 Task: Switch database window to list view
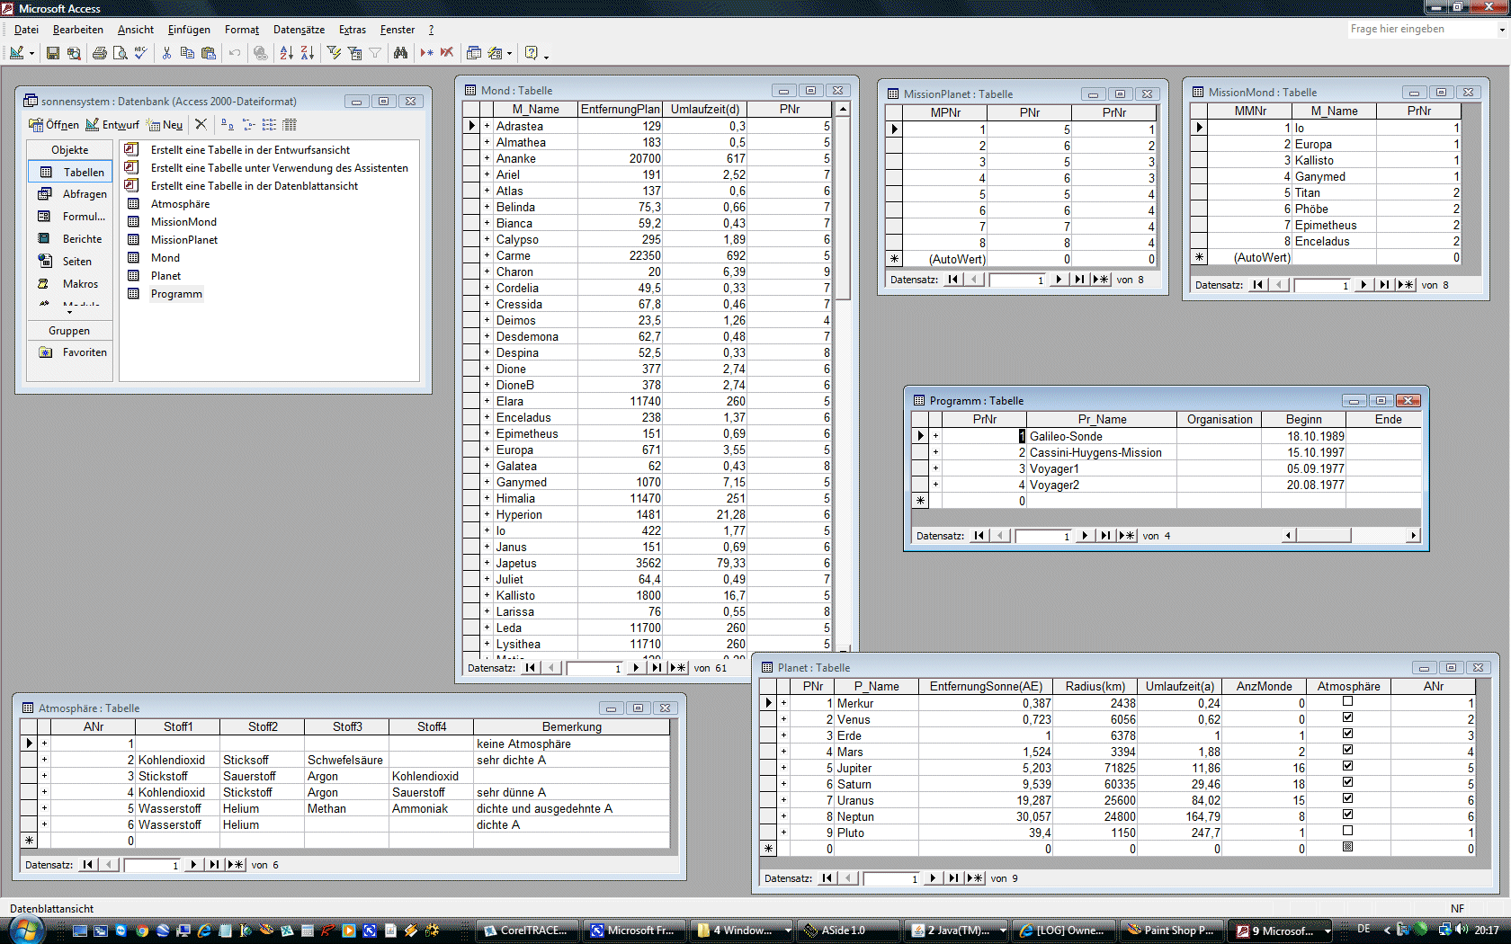coord(269,125)
